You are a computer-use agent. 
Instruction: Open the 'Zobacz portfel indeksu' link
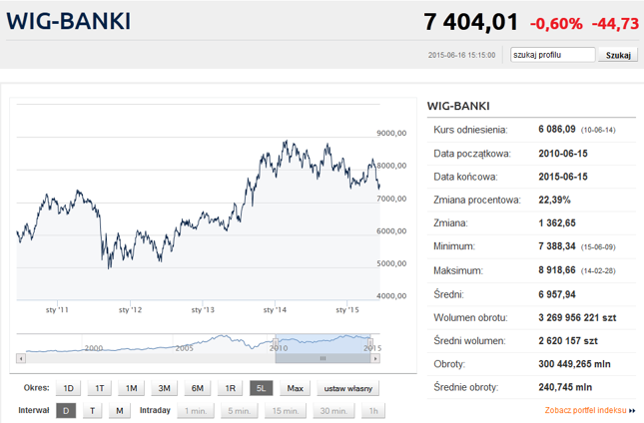[585, 410]
